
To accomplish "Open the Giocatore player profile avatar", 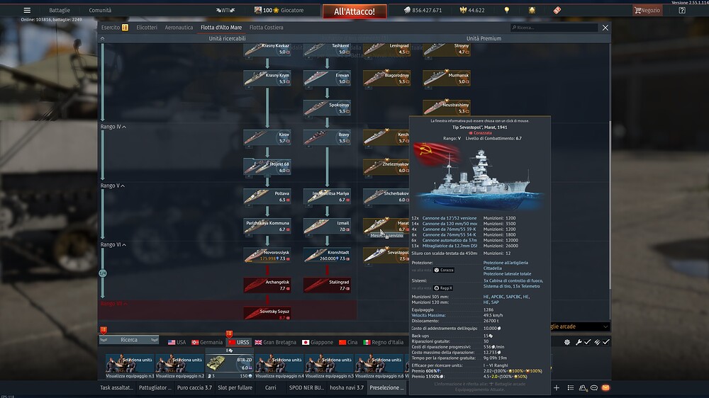I will coord(258,10).
